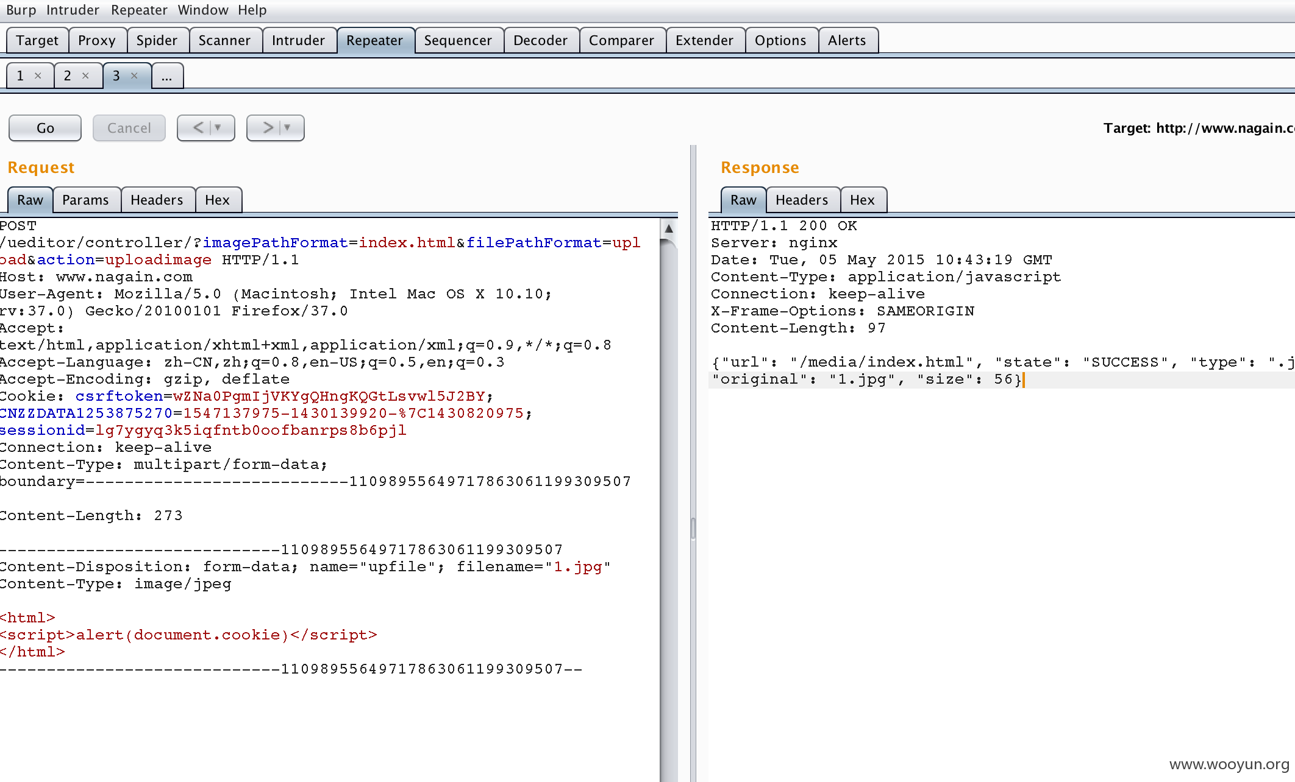
Task: Send the request with the Go button
Action: [45, 128]
